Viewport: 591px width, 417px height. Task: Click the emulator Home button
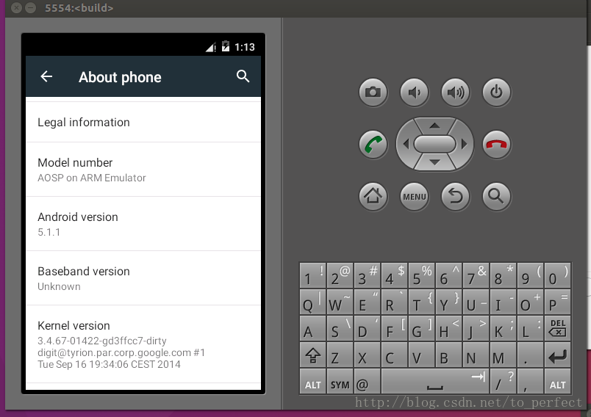point(373,197)
